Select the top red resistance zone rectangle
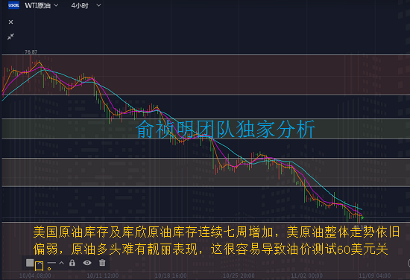This screenshot has width=410, height=280. pyautogui.click(x=206, y=74)
